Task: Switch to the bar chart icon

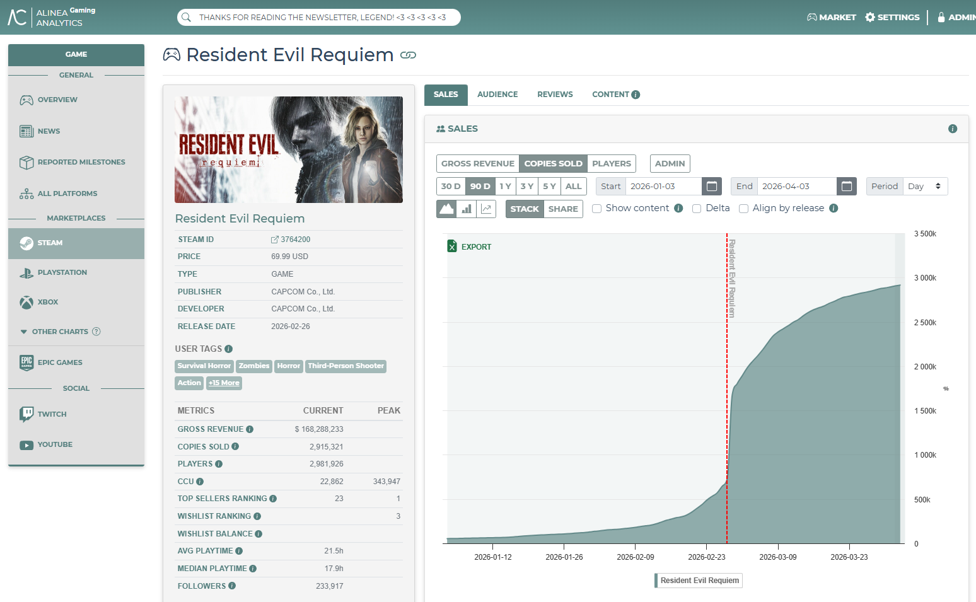Action: [467, 209]
